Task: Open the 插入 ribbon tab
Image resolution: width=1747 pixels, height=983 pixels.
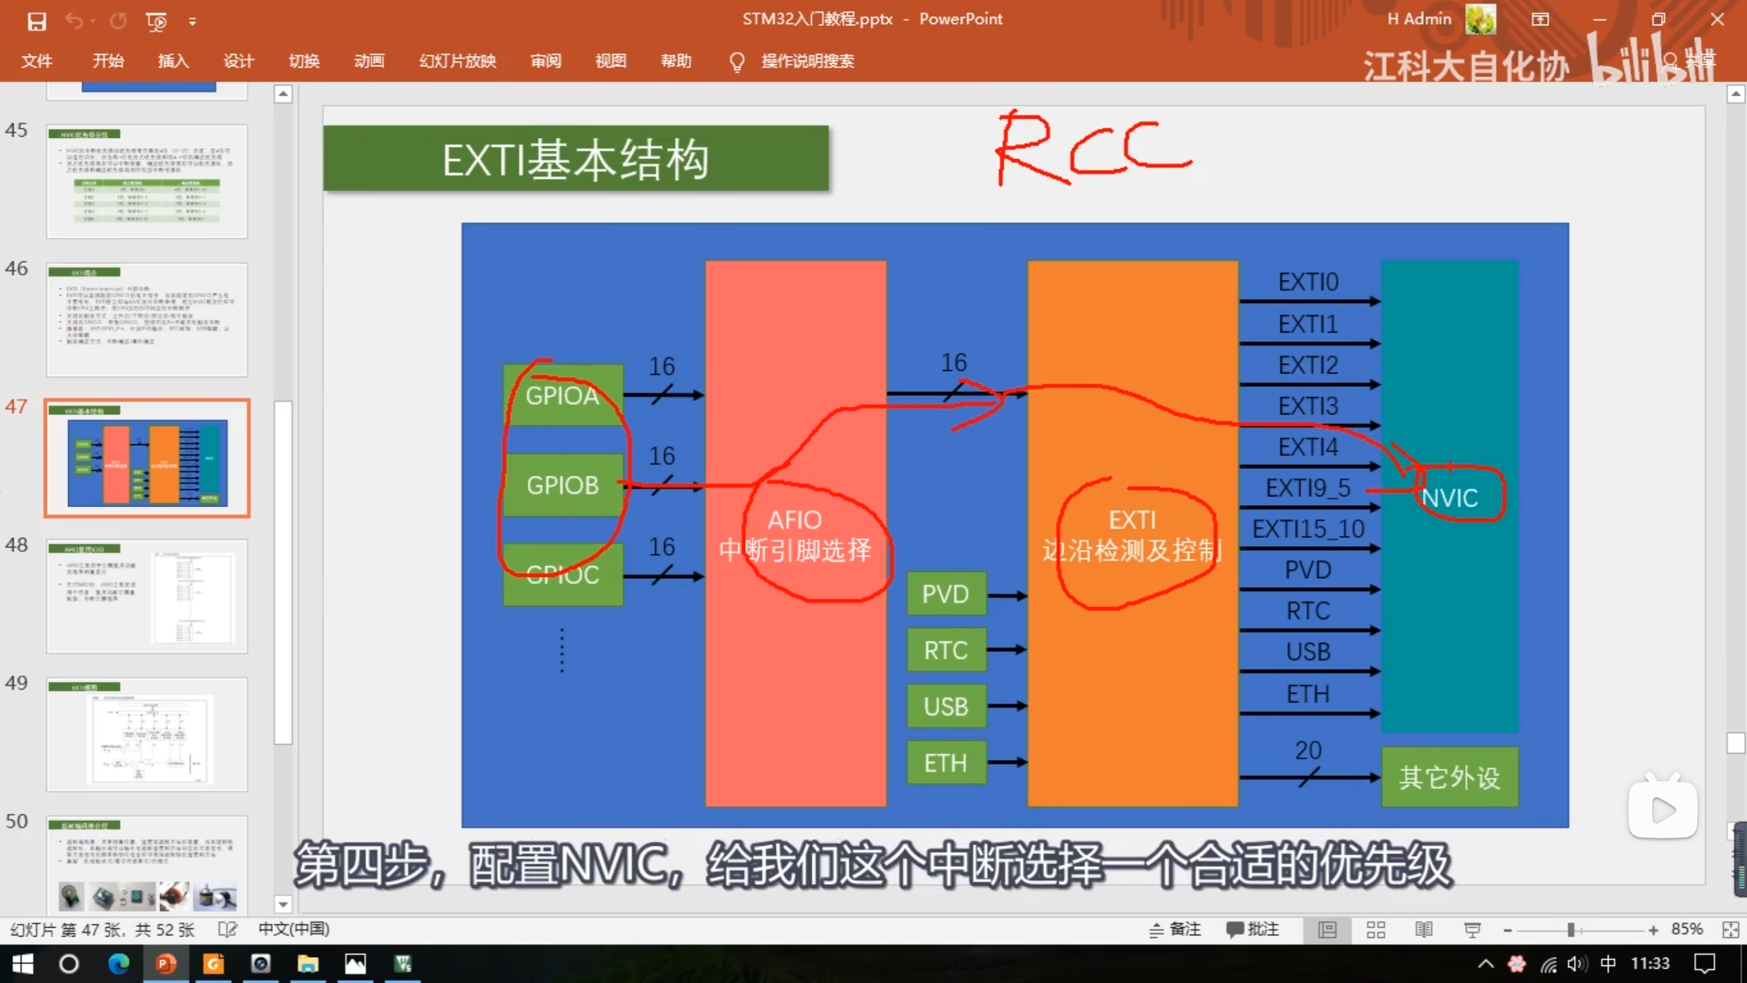Action: (x=173, y=61)
